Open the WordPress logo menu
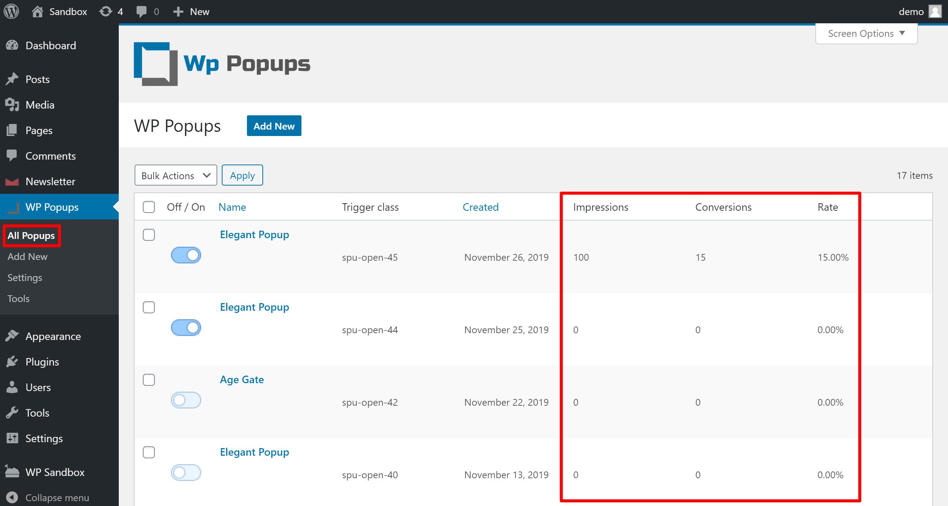This screenshot has width=948, height=506. pyautogui.click(x=11, y=12)
